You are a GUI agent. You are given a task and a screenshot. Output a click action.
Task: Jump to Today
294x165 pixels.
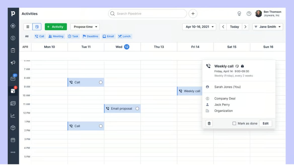coord(234,27)
